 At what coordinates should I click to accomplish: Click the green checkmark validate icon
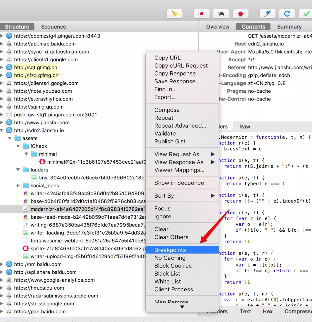point(306,14)
